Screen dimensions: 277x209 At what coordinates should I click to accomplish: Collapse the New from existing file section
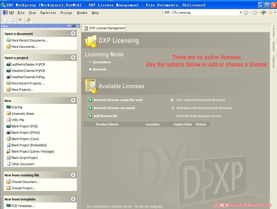[73, 175]
